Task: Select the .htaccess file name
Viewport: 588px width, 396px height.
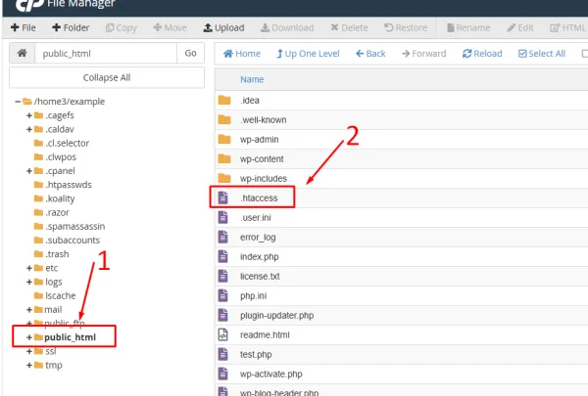Action: pos(259,198)
